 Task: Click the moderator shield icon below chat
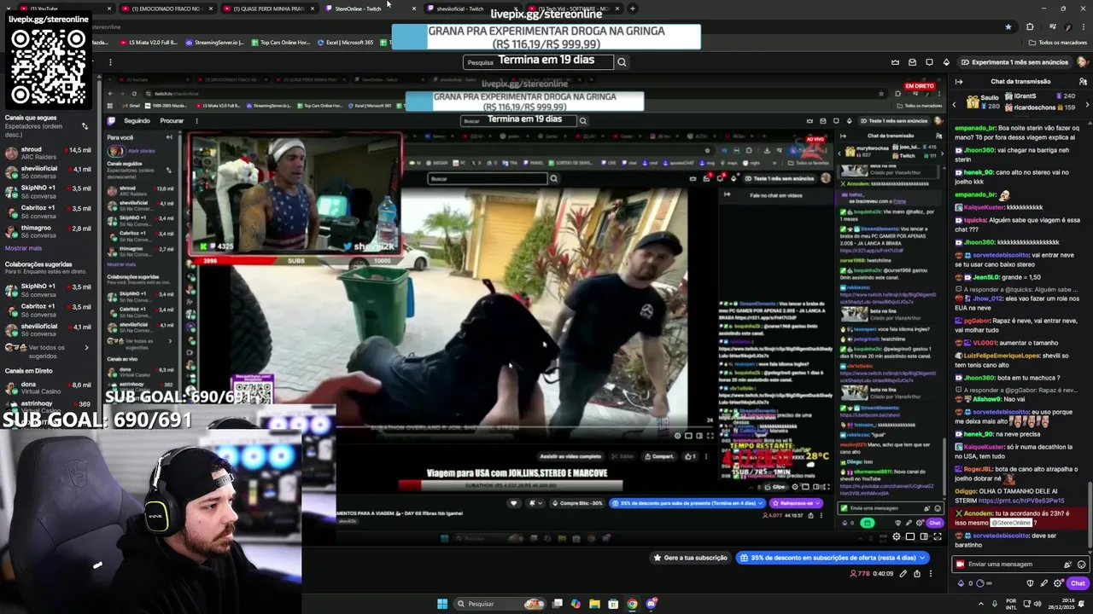1030,583
